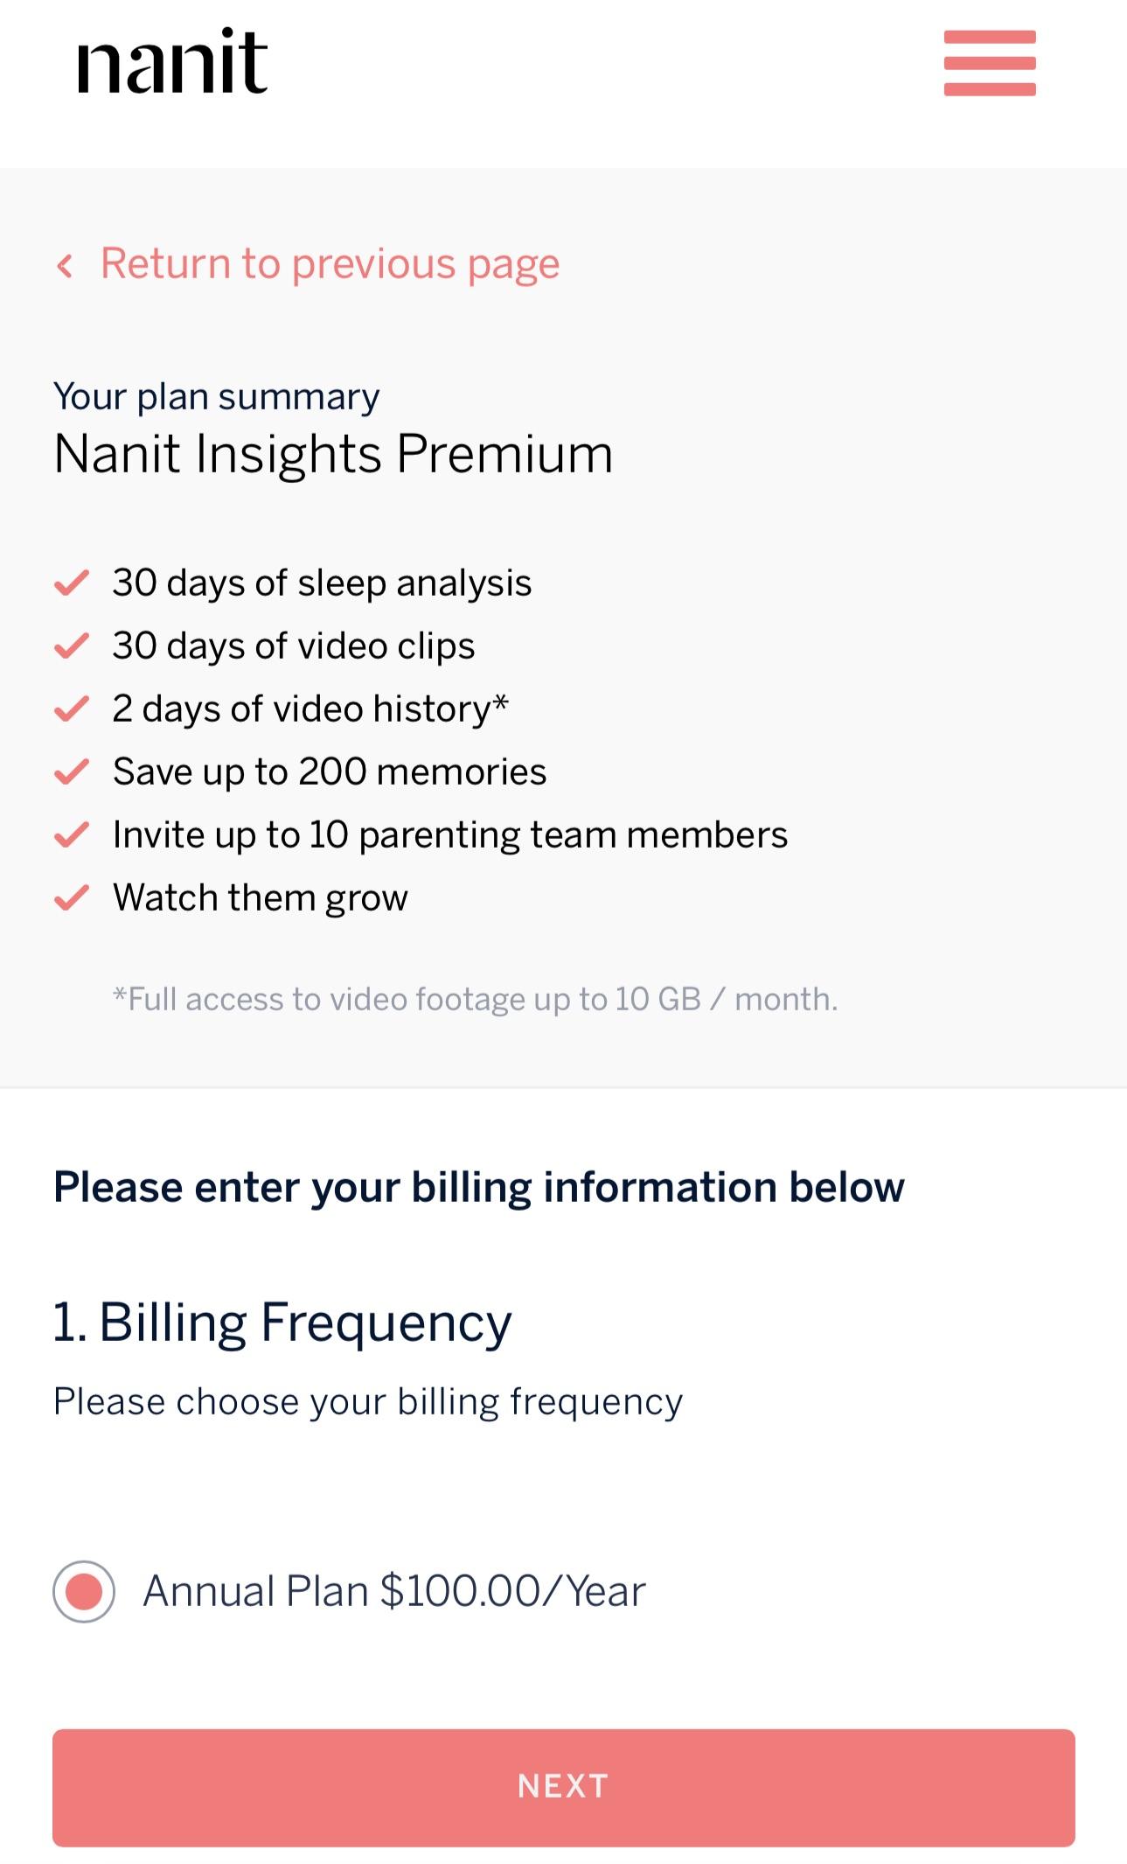Image resolution: width=1127 pixels, height=1864 pixels.
Task: Click the Nanit Insights Premium title
Action: point(332,453)
